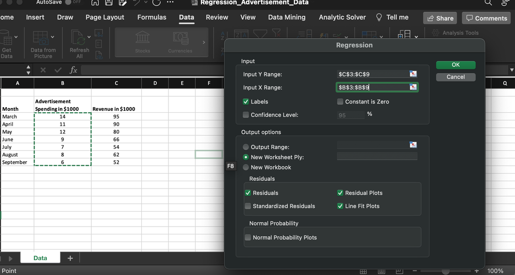This screenshot has width=515, height=275.
Task: Click the Share button
Action: pos(440,18)
